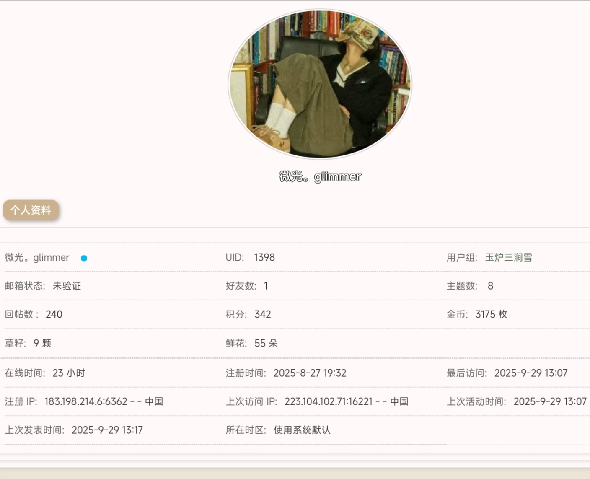Click the outlined username below the avatar

(x=320, y=177)
